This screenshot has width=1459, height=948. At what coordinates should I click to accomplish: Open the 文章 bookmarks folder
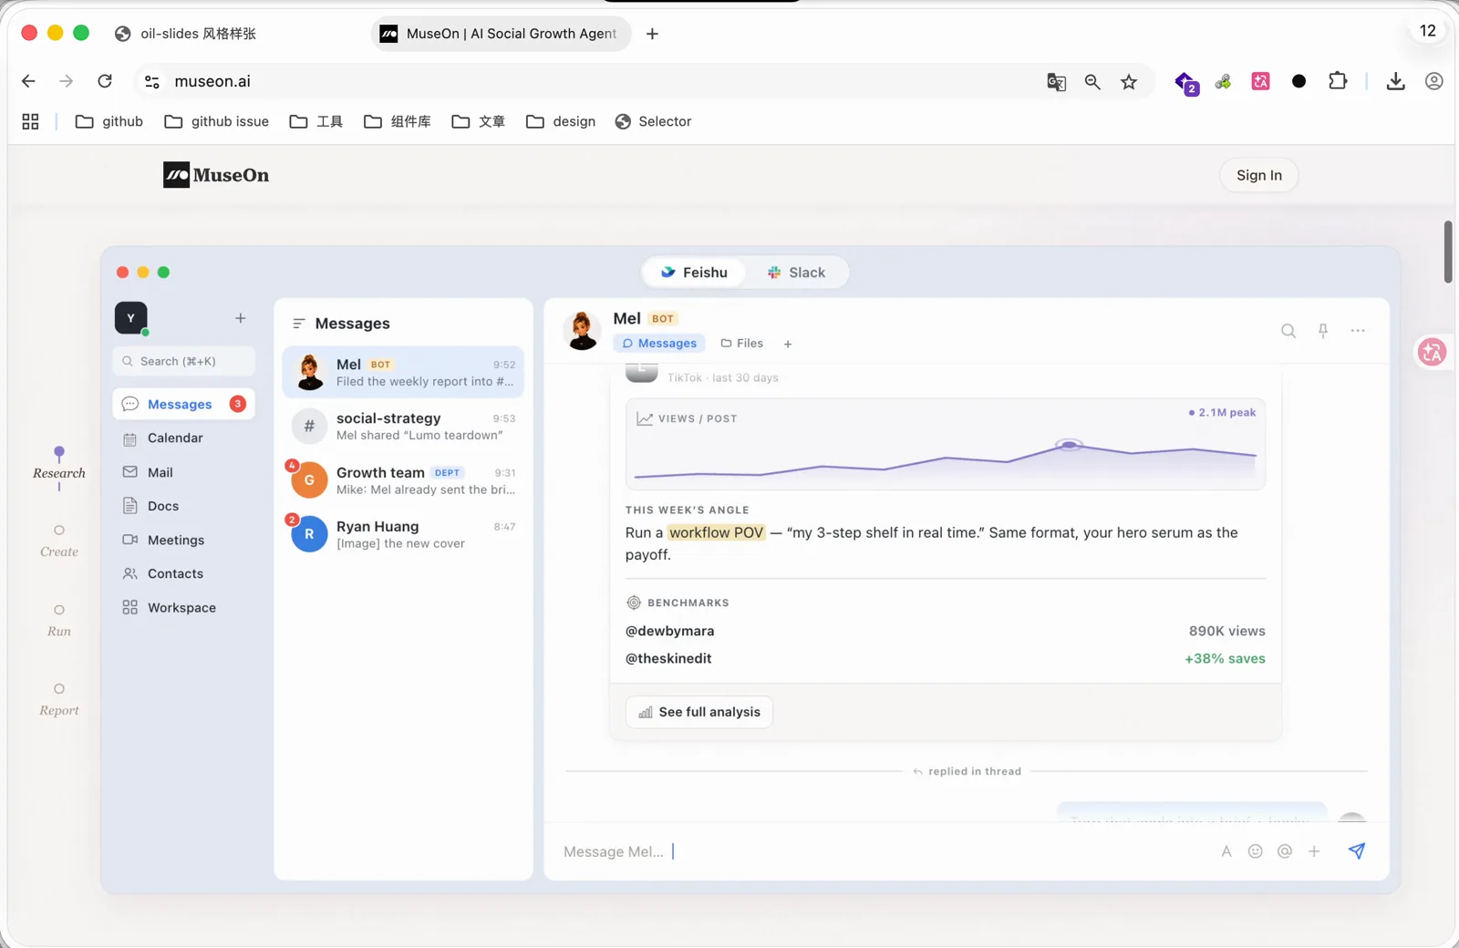(x=478, y=121)
